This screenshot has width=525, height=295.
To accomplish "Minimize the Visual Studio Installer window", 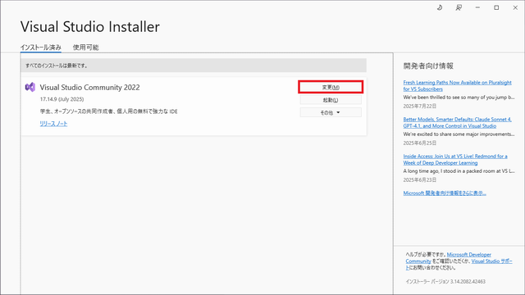I will tap(477, 7).
